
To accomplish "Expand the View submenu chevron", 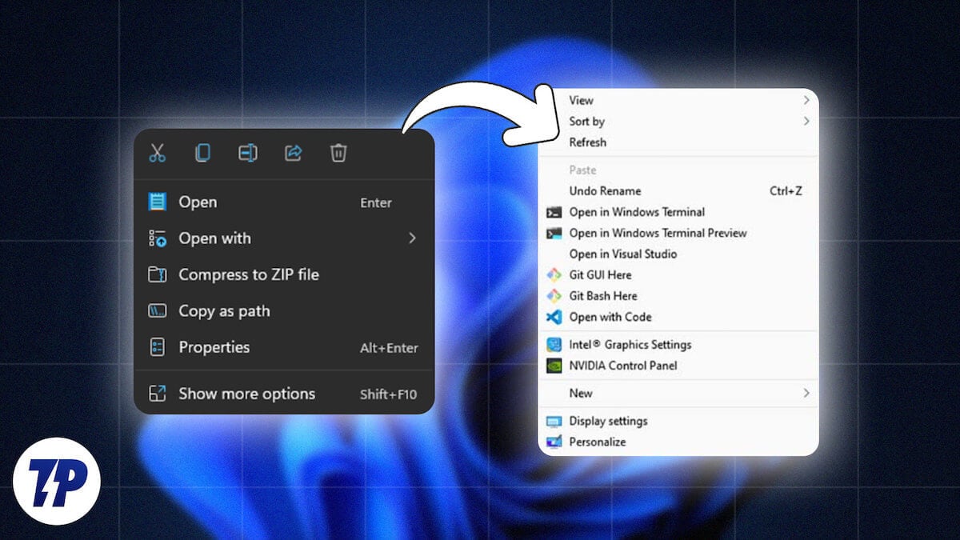I will [806, 100].
